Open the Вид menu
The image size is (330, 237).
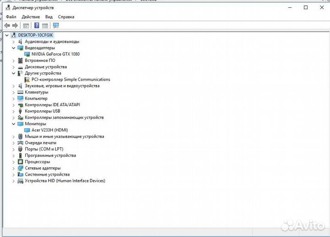pyautogui.click(x=49, y=17)
